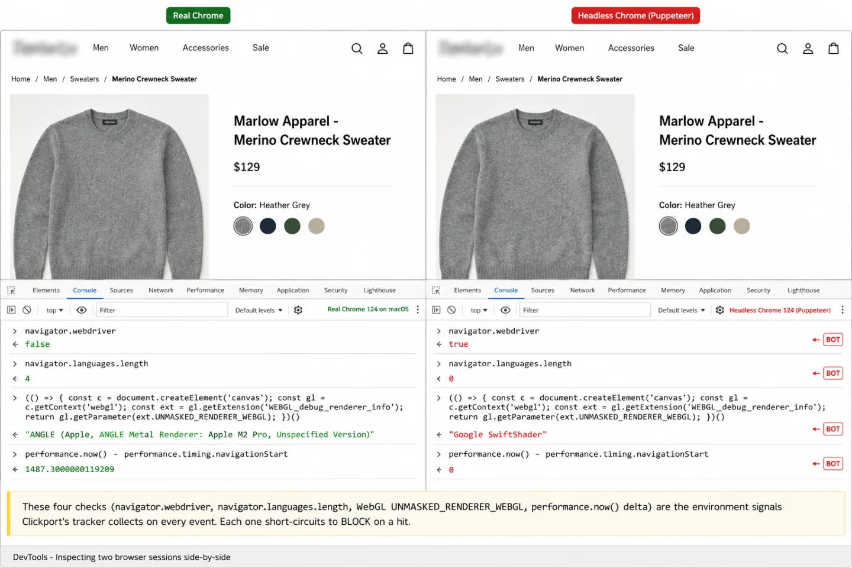Screen dimensions: 852x568
Task: Open search in the Real Chrome page
Action: [x=357, y=49]
